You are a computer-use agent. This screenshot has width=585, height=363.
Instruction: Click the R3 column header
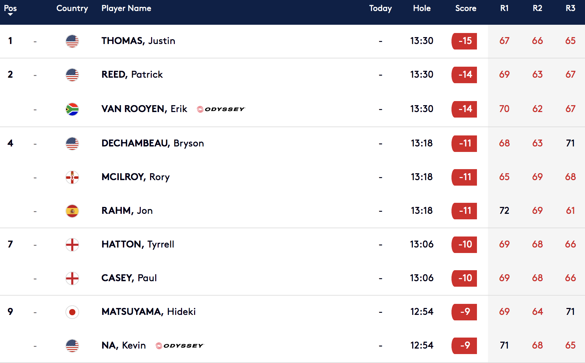570,8
